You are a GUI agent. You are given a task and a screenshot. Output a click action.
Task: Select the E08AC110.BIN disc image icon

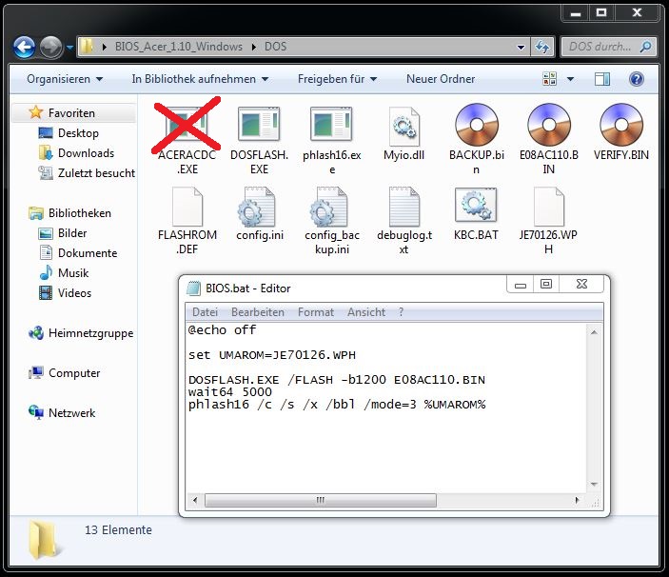[x=549, y=125]
